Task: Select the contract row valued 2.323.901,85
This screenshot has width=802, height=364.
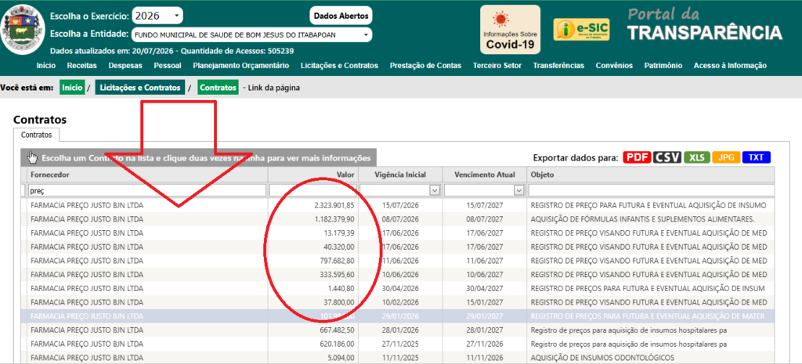Action: tap(400, 206)
